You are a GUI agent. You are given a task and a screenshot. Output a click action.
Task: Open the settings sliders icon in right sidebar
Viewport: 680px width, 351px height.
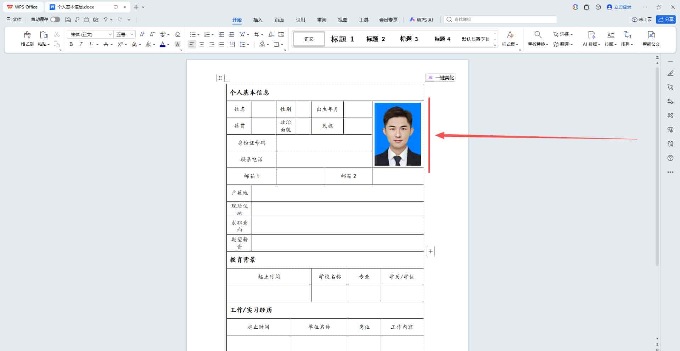[x=670, y=101]
